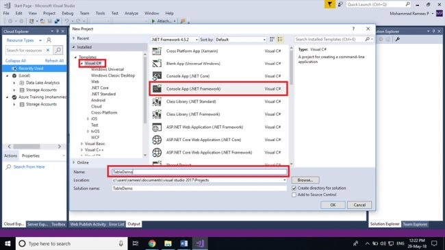Click the project Name text field
This screenshot has width=445, height=250.
[x=199, y=172]
